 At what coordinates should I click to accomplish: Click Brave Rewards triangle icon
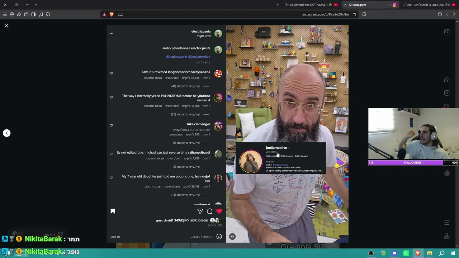pyautogui.click(x=104, y=14)
